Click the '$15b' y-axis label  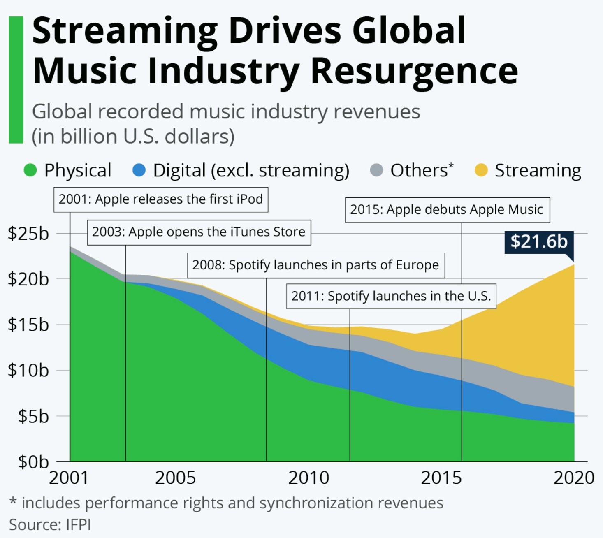tap(28, 325)
